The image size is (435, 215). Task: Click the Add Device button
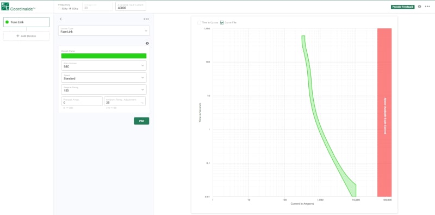(26, 36)
